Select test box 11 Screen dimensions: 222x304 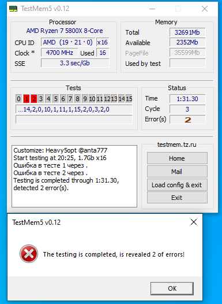click(100, 99)
